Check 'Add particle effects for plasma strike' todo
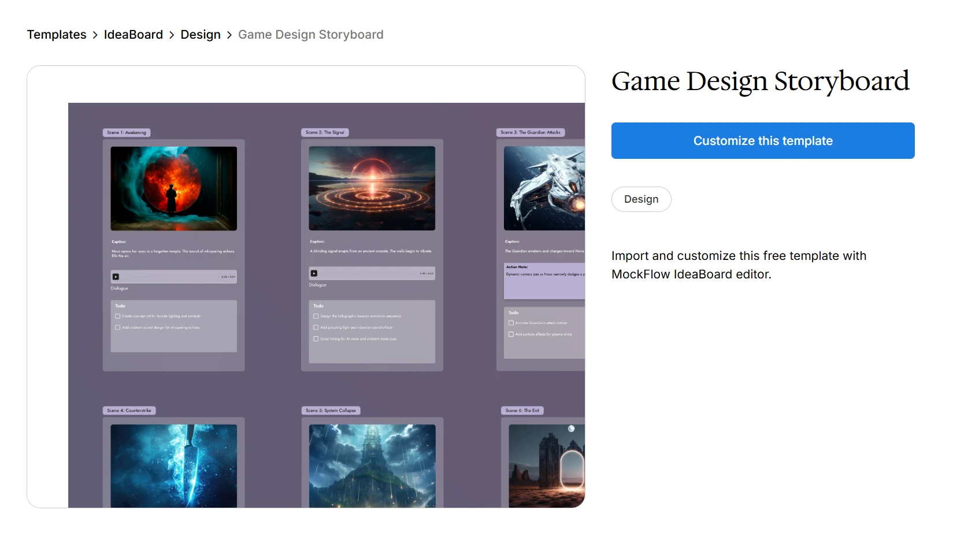This screenshot has width=968, height=536. pyautogui.click(x=511, y=334)
